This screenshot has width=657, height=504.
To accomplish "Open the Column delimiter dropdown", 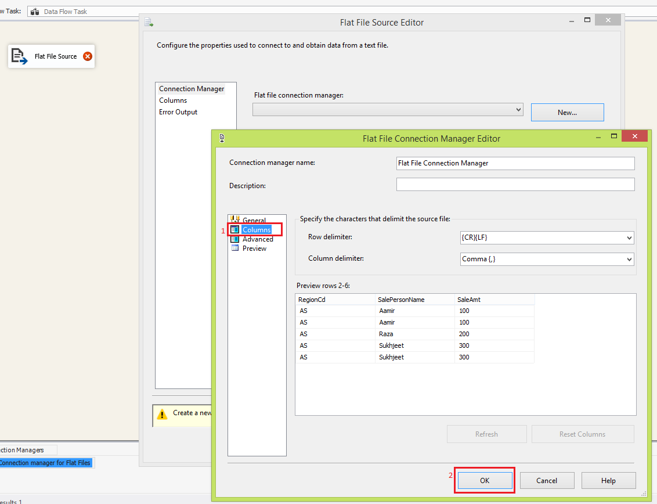I will tap(628, 259).
